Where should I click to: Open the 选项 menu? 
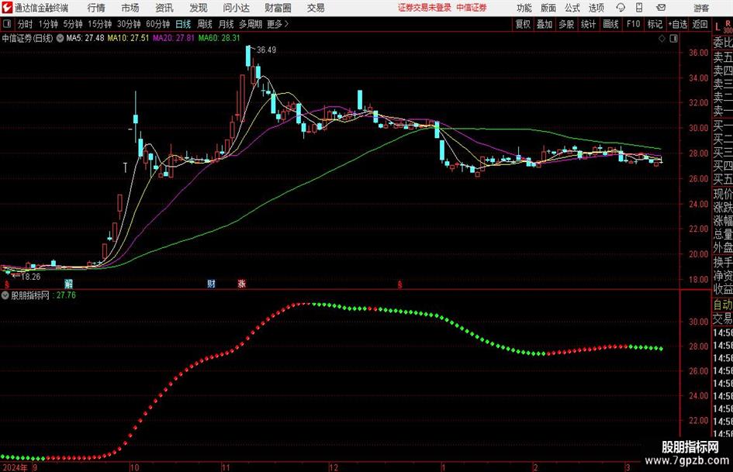[x=596, y=8]
